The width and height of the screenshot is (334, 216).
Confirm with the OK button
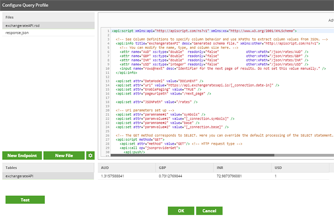(x=181, y=211)
